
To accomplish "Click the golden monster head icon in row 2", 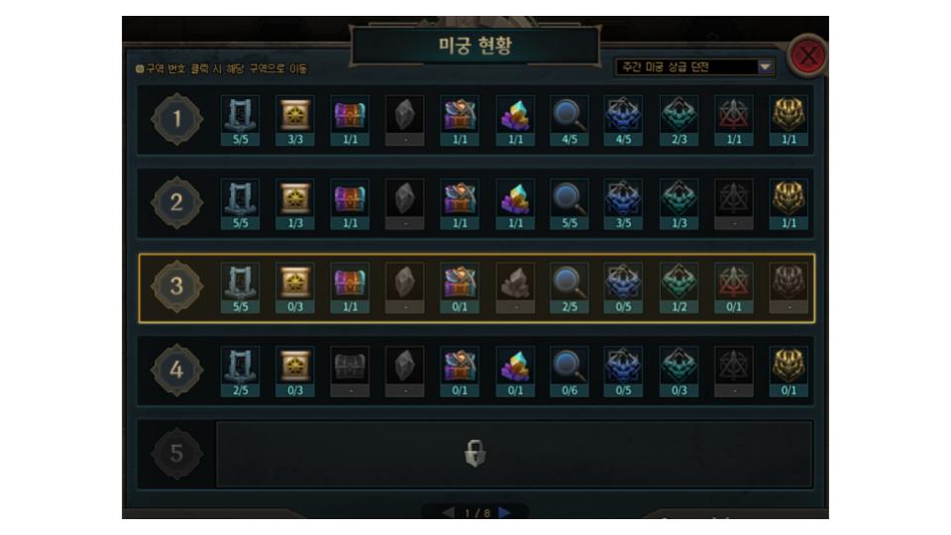I will [x=789, y=198].
